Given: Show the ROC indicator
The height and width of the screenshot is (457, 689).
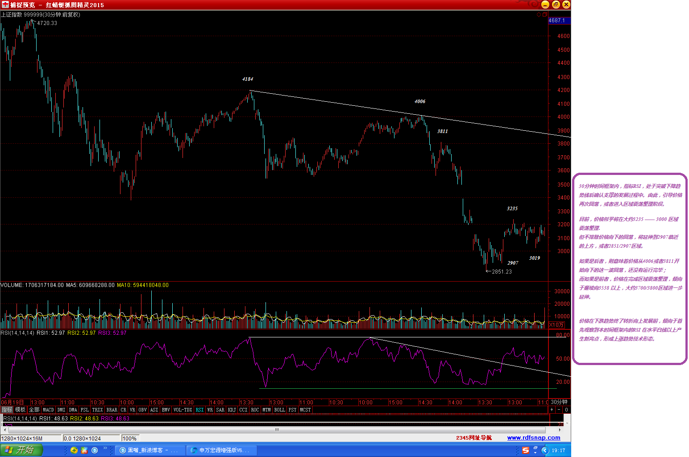Looking at the screenshot, I should 255,410.
